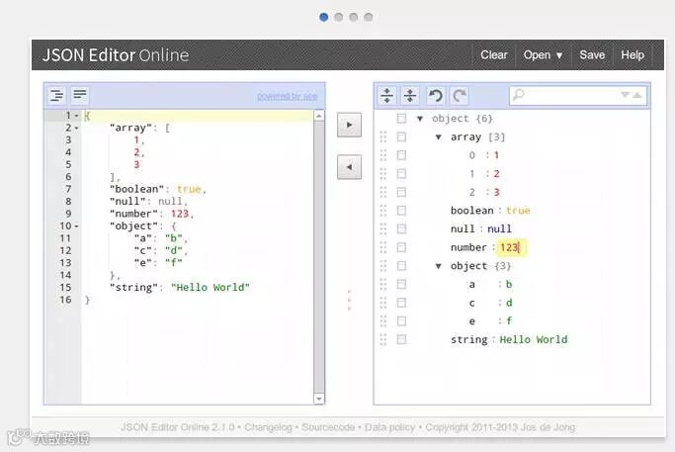Open the Data policy footer link
Screen dimensions: 675x452
coord(389,427)
